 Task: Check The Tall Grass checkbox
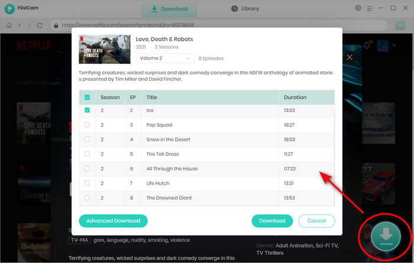(87, 154)
